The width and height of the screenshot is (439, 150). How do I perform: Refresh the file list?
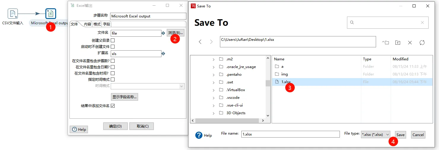click(422, 43)
